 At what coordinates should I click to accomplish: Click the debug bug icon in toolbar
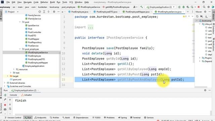(x=183, y=7)
